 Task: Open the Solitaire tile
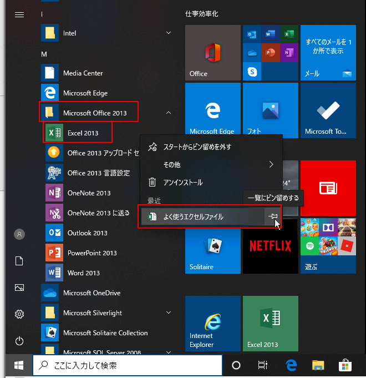(213, 251)
